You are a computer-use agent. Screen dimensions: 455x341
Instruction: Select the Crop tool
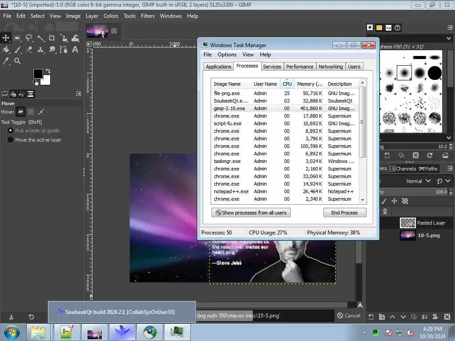click(x=52, y=38)
